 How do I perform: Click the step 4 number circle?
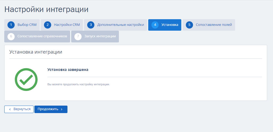point(155,25)
